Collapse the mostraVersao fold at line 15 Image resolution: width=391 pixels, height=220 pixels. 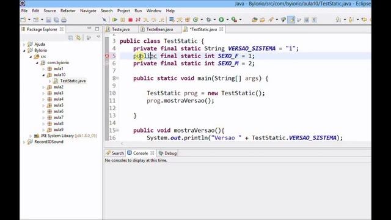pyautogui.click(x=117, y=130)
